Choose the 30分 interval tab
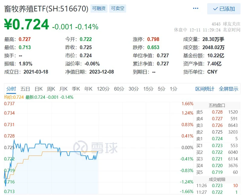The height and width of the screenshot is (195, 242). coord(134,89)
